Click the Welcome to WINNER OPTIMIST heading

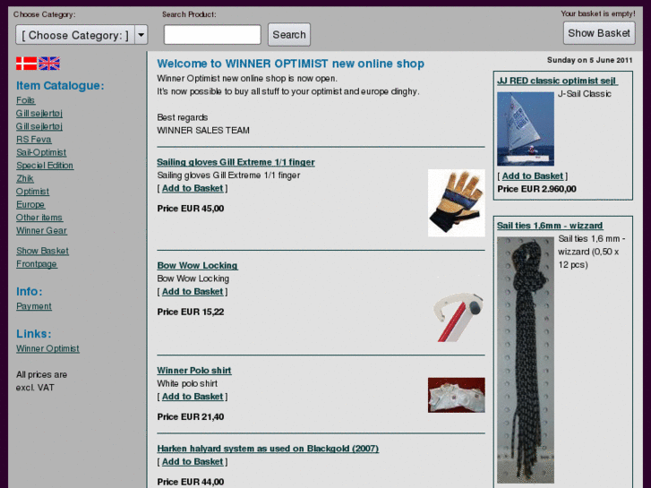291,64
